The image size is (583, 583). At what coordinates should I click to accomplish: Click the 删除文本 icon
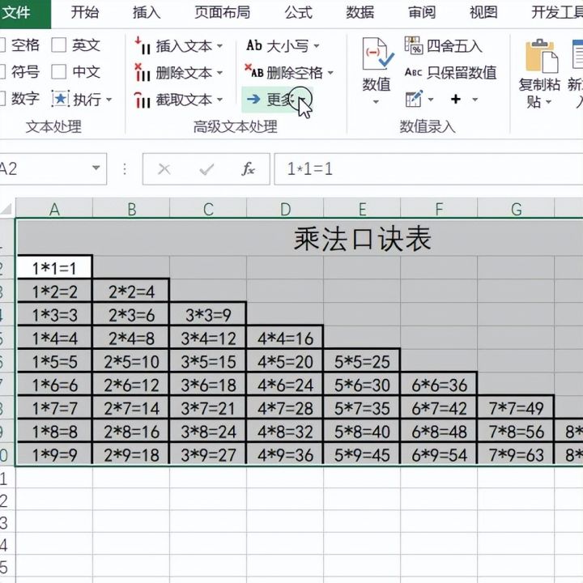143,73
